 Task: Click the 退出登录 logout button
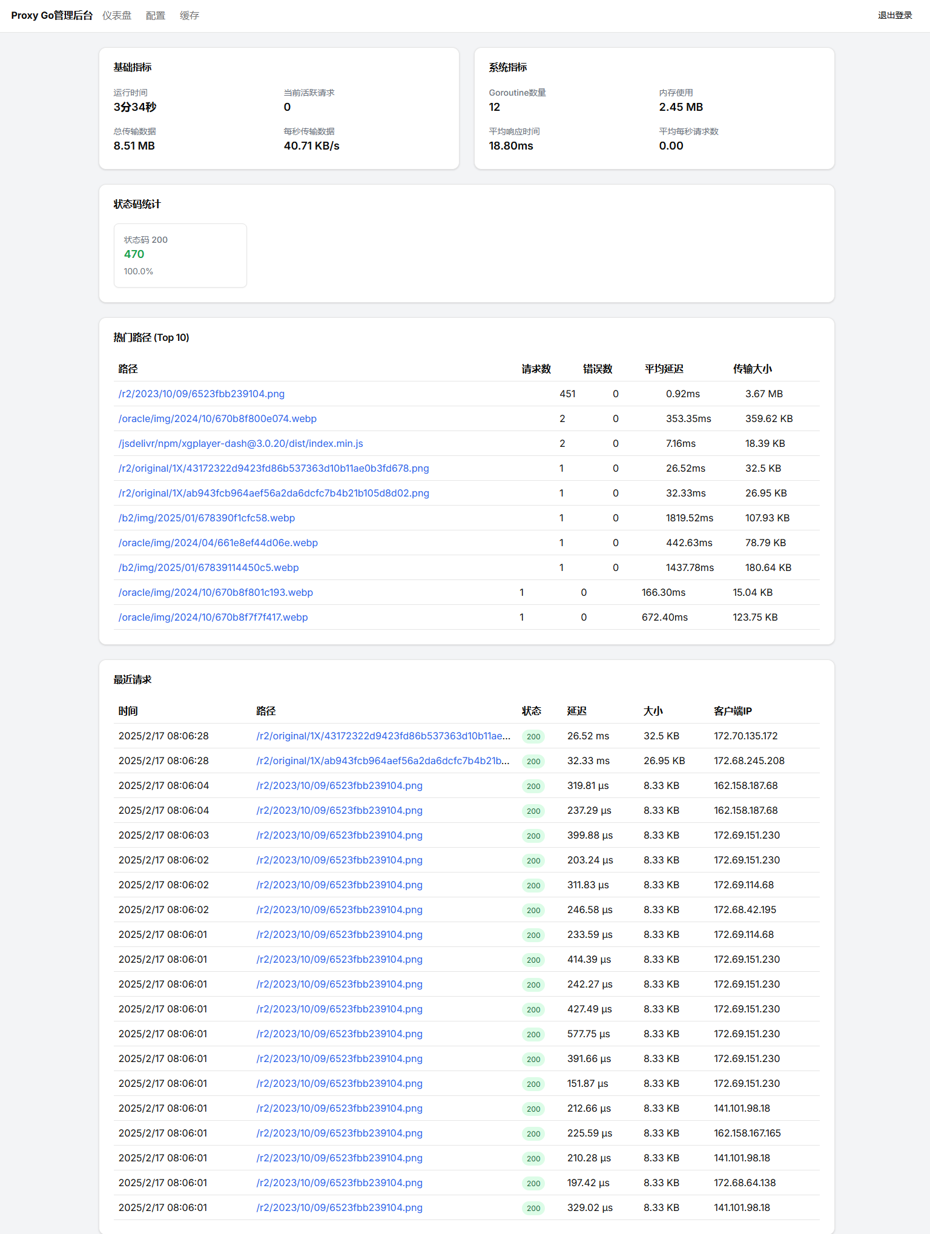tap(894, 16)
